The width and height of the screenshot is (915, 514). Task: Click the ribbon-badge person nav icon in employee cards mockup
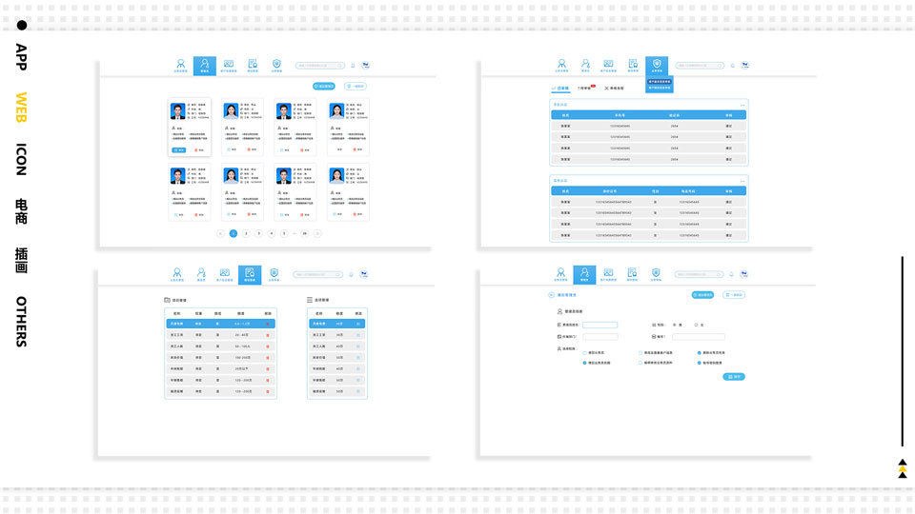click(181, 66)
